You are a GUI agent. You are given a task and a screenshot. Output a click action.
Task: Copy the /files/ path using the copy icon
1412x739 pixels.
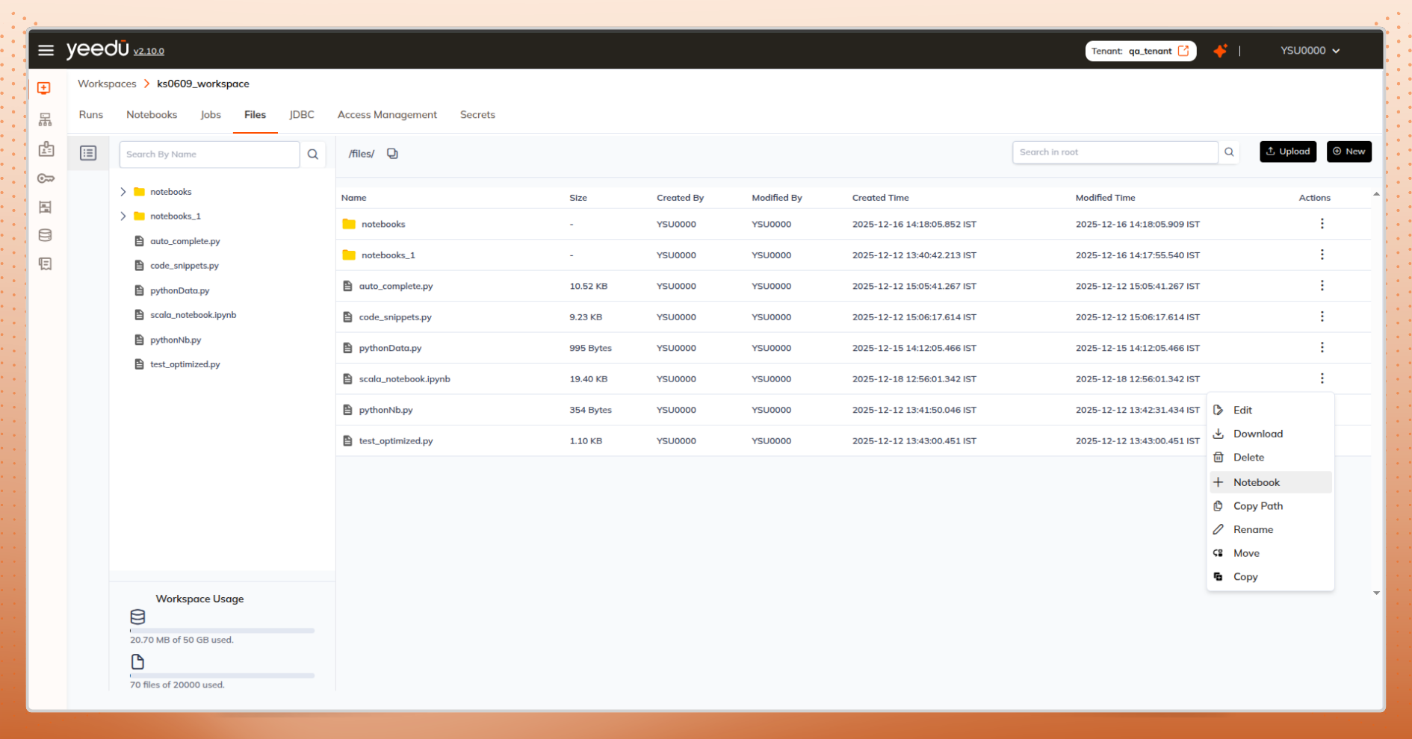[x=392, y=153]
